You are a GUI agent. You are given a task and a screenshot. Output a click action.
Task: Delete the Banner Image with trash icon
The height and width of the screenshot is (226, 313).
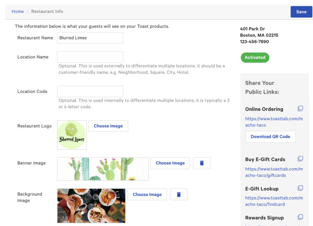click(202, 163)
